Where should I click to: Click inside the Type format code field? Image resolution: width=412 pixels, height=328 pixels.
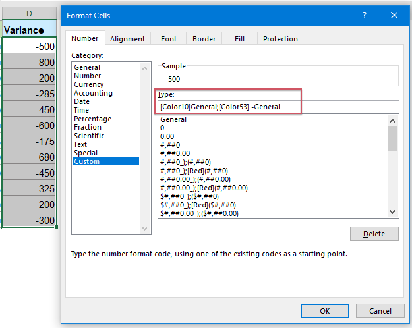[277, 107]
